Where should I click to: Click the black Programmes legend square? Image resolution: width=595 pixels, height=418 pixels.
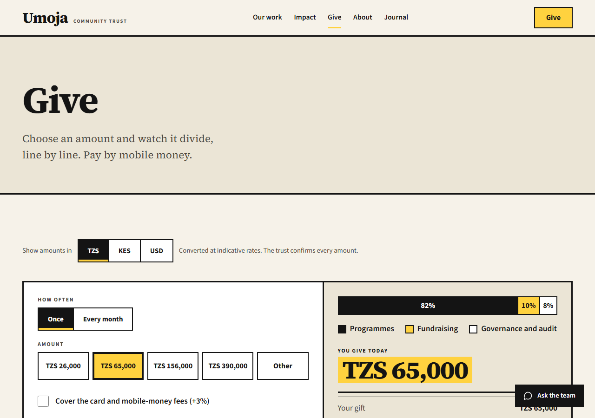[342, 329]
